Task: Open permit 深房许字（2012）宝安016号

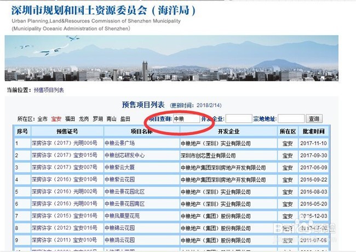Action: (64, 228)
